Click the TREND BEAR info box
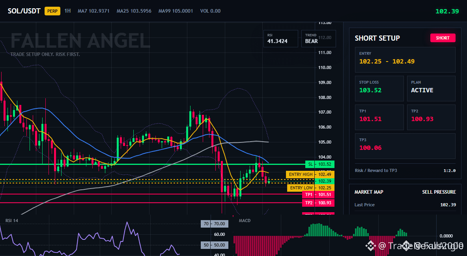467x256 pixels. pos(318,38)
